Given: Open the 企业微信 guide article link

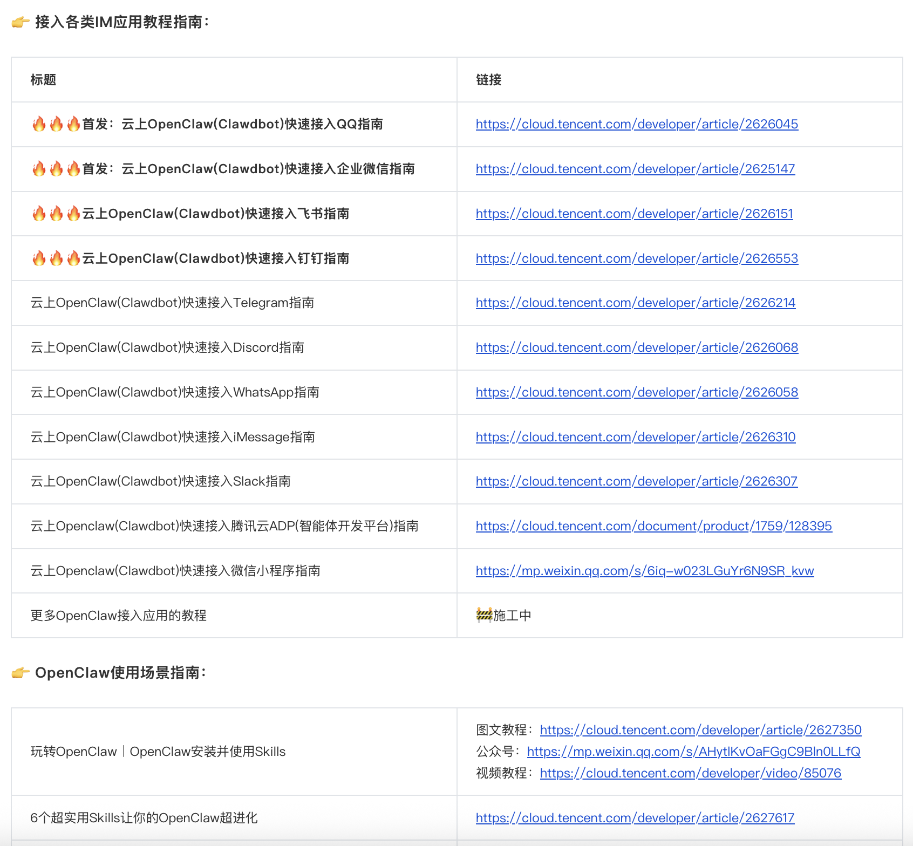Looking at the screenshot, I should coord(635,168).
